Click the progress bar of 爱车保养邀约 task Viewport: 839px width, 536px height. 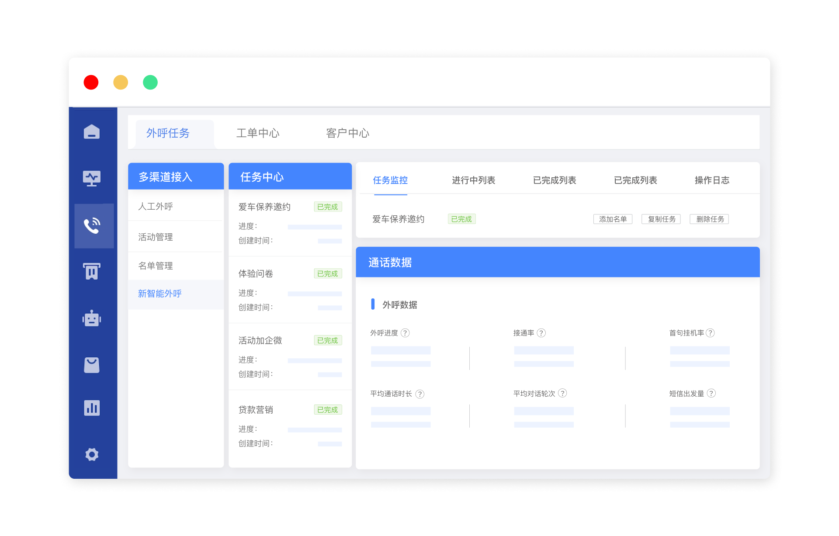[x=314, y=227]
